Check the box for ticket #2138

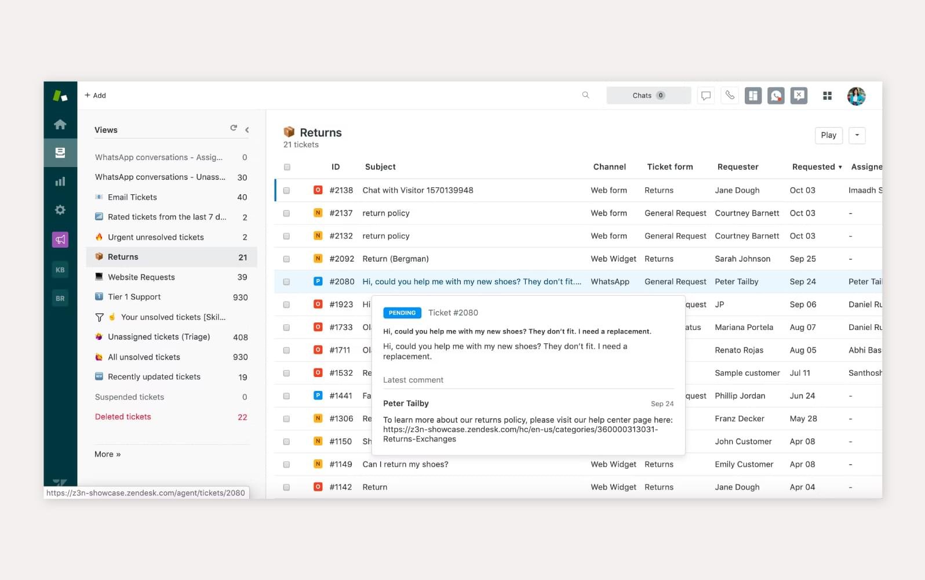(x=286, y=190)
